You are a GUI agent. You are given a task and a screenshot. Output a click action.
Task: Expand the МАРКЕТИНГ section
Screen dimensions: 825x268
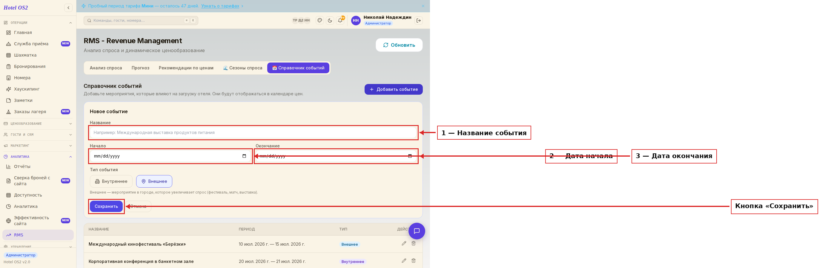(38, 146)
